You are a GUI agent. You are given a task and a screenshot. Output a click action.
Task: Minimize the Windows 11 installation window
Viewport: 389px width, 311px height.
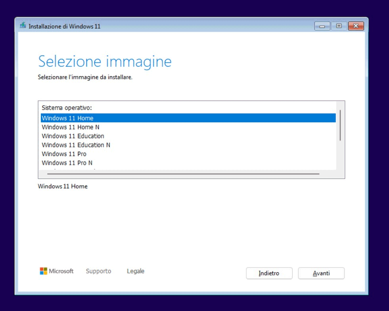(x=322, y=26)
